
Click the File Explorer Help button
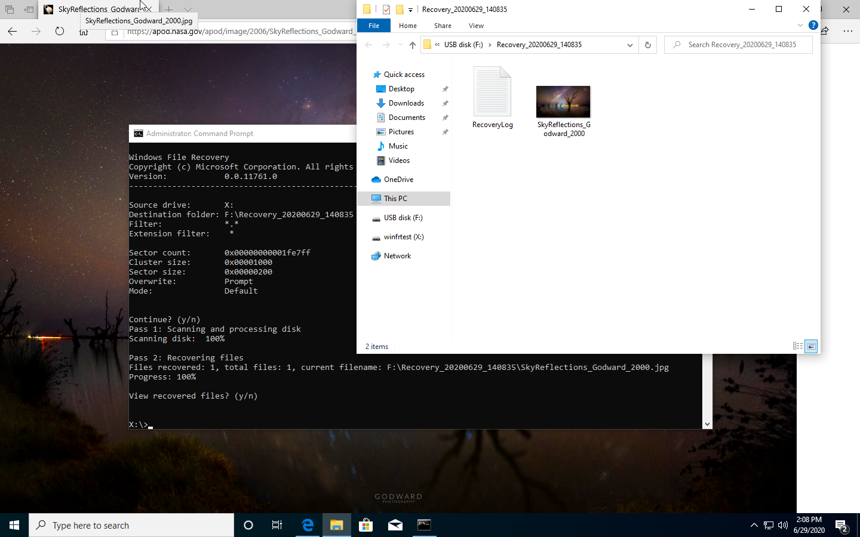click(813, 25)
